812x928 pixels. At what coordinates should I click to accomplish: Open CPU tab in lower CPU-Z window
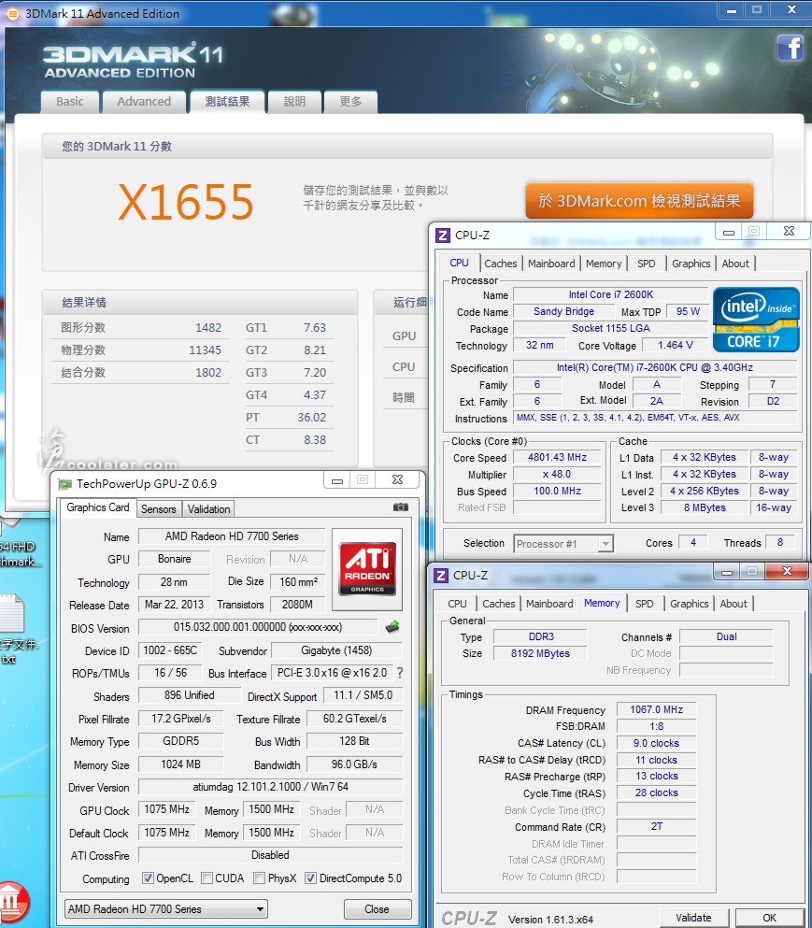coord(457,604)
